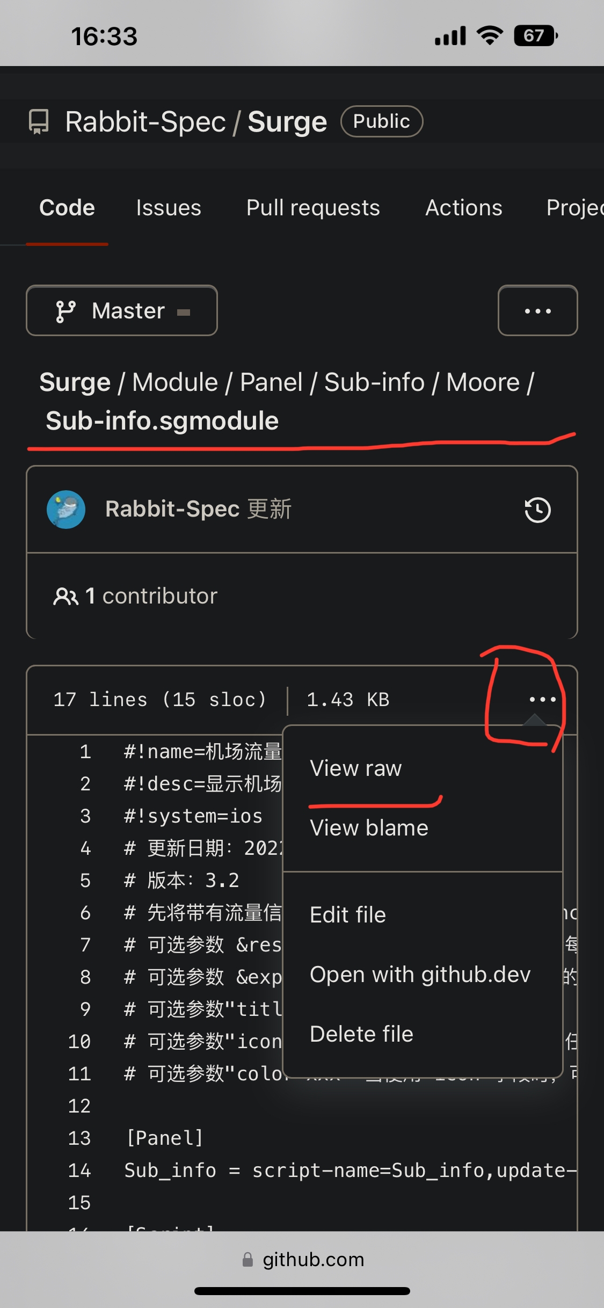Go to the Actions tab
Viewport: 604px width, 1308px height.
click(464, 208)
